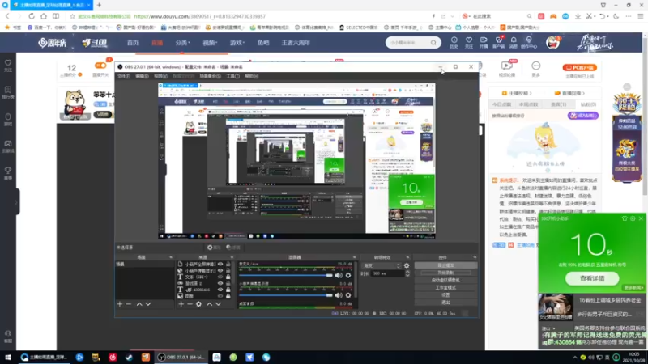Click the studio mode button in OBS controls
The width and height of the screenshot is (648, 364).
click(x=446, y=288)
